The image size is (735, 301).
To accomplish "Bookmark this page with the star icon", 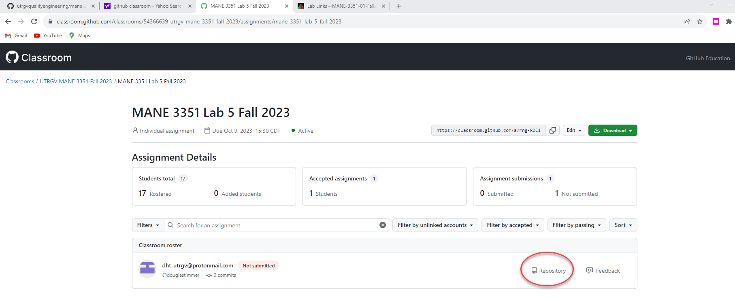I will coord(700,21).
